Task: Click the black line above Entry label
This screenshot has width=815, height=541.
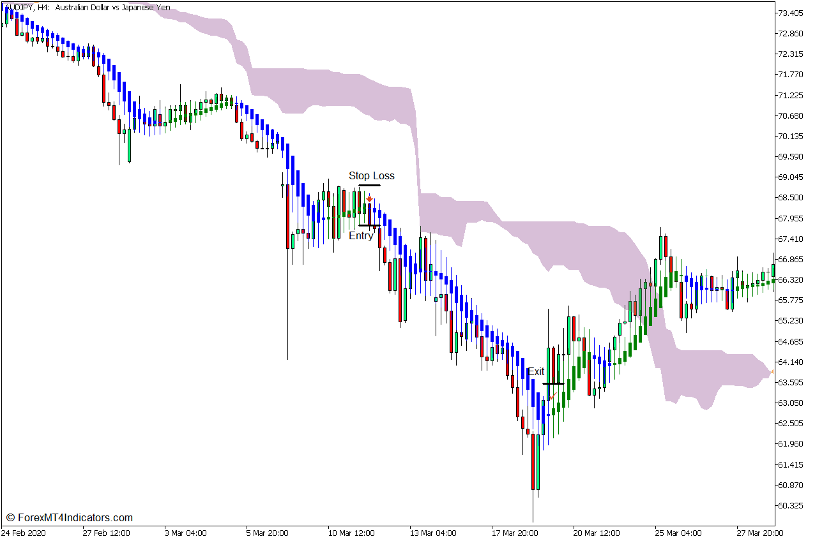Action: point(369,225)
